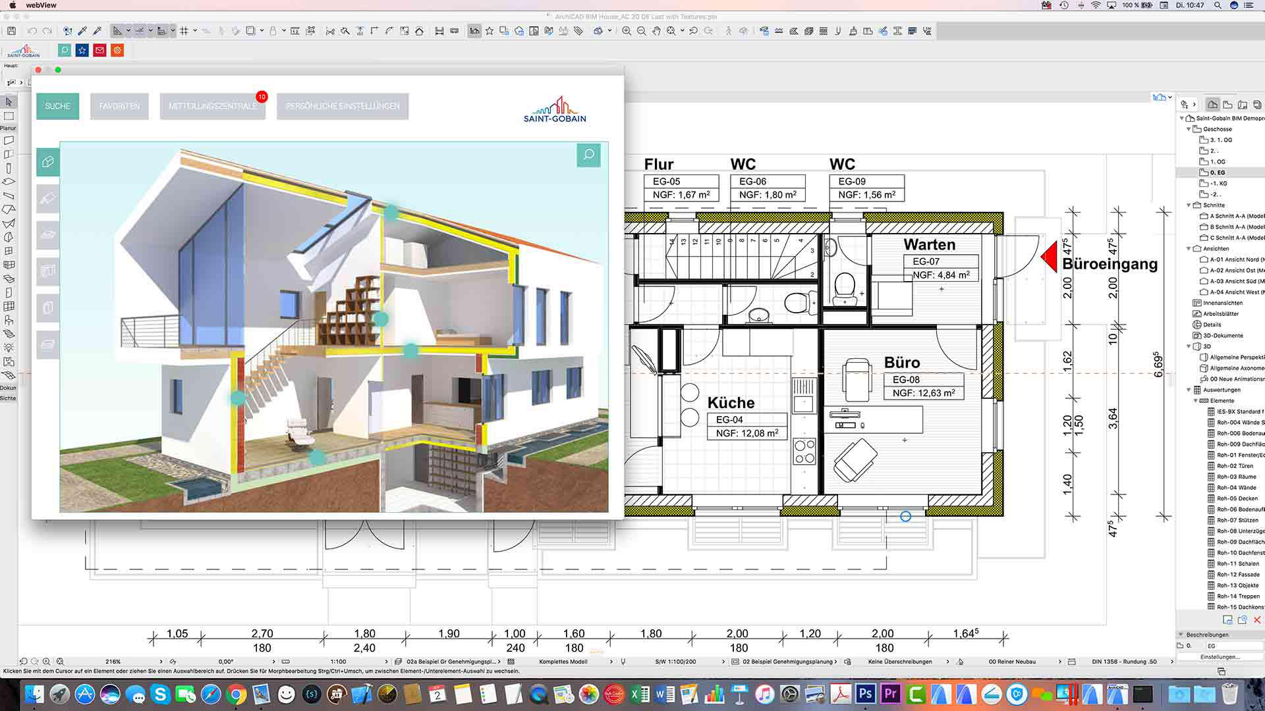Click teal hotspot marker on roof ridge

pos(391,212)
